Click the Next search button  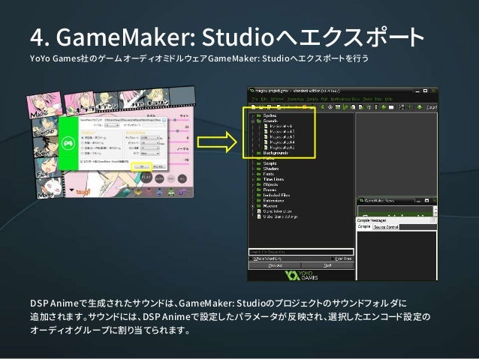point(327,265)
